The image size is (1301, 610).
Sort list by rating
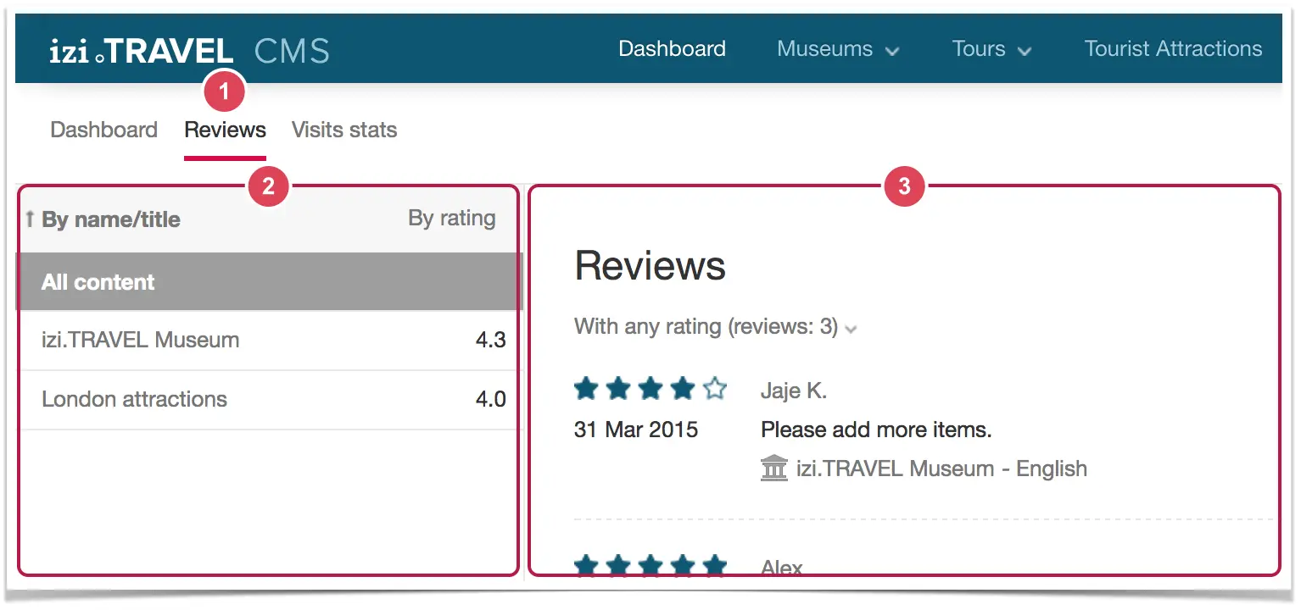point(452,218)
